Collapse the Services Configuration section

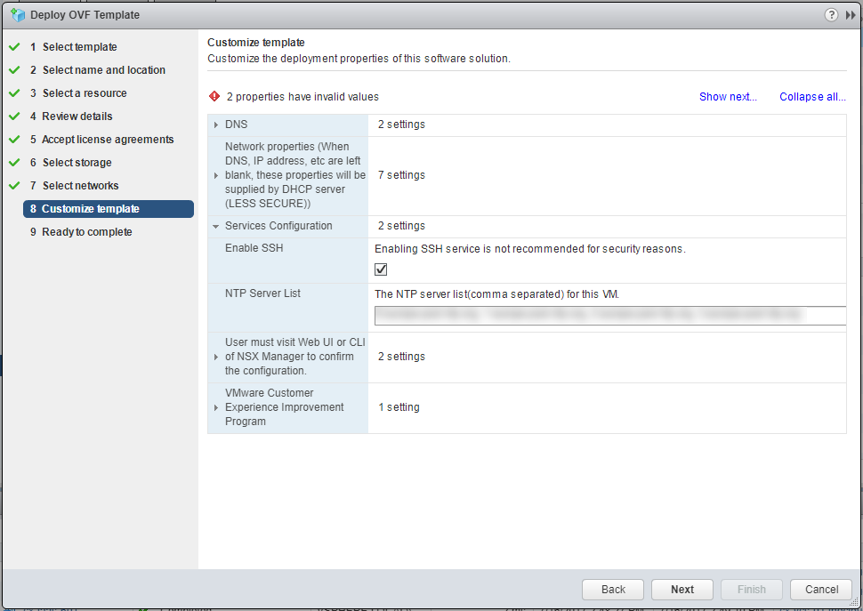click(x=216, y=227)
